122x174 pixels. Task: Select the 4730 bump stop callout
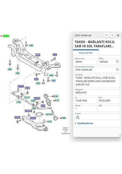49,121
